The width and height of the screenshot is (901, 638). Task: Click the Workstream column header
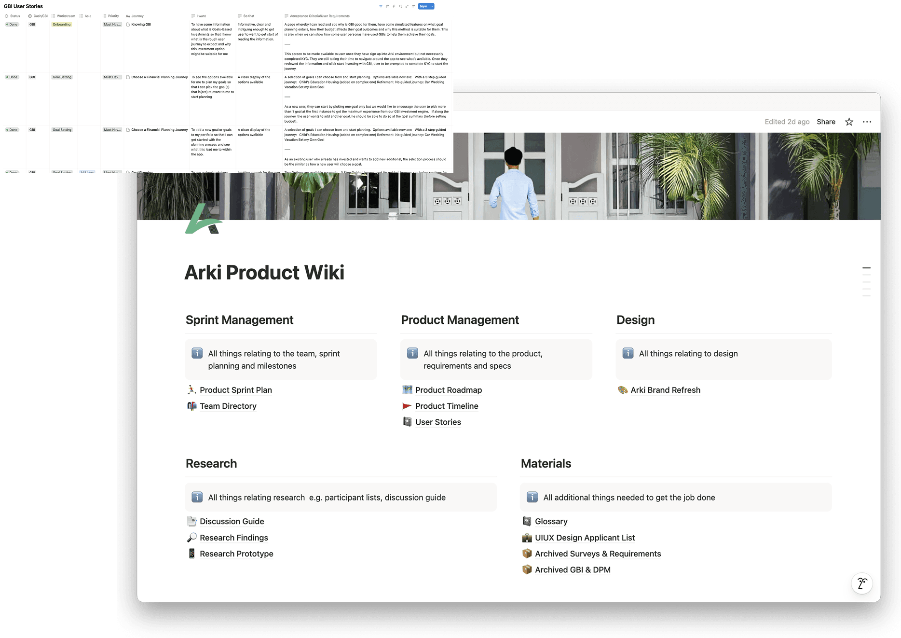click(63, 16)
